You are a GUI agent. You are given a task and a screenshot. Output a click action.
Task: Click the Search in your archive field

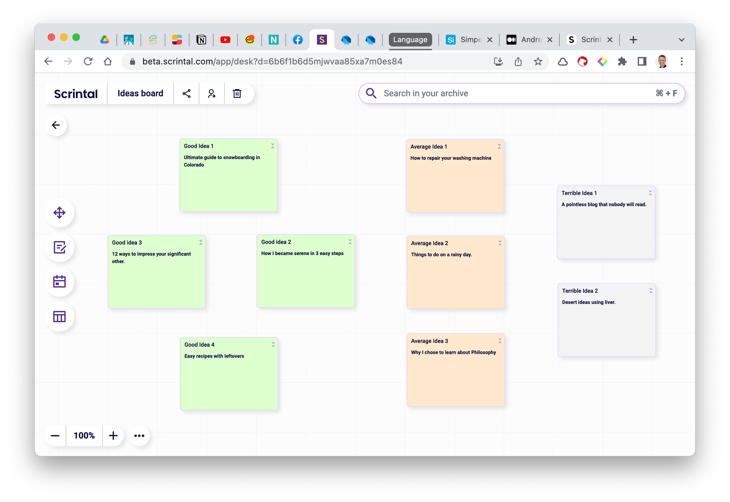click(511, 94)
